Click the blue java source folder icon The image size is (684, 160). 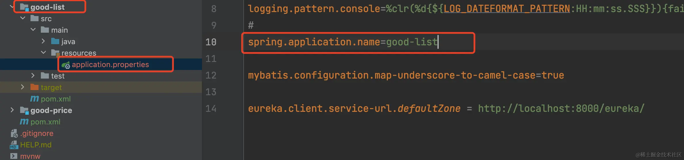pyautogui.click(x=55, y=41)
